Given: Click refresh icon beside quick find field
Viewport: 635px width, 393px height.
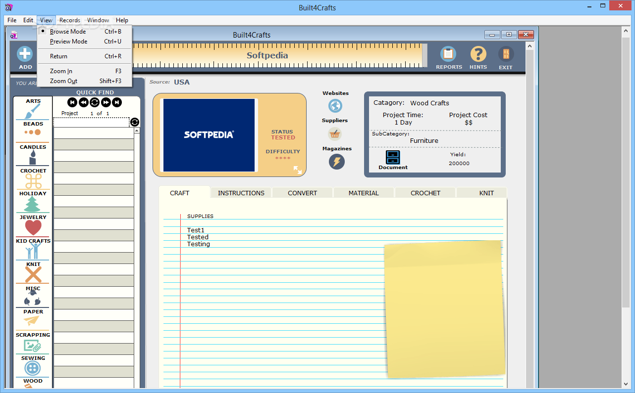Looking at the screenshot, I should click(x=135, y=122).
